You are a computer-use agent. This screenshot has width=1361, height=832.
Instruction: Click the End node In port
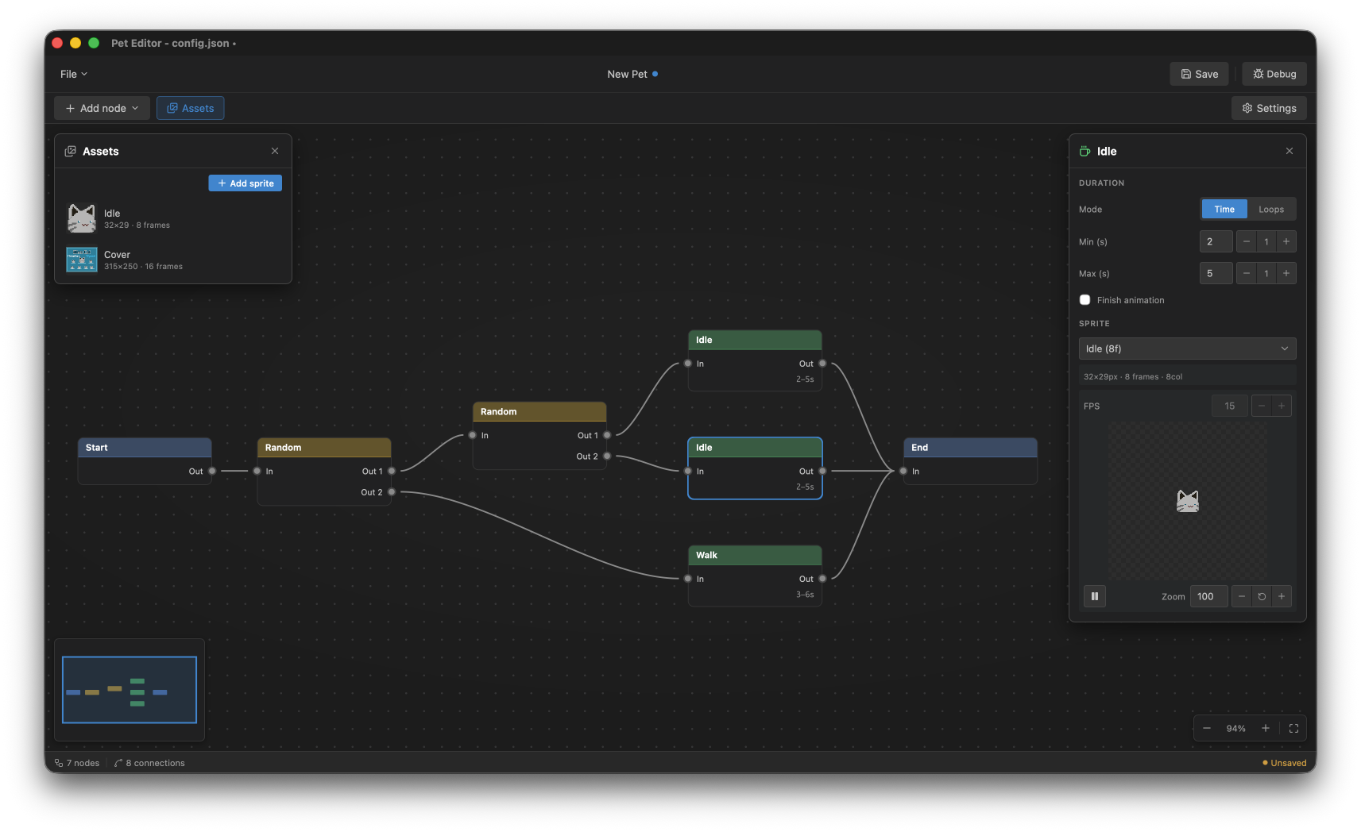tap(903, 471)
